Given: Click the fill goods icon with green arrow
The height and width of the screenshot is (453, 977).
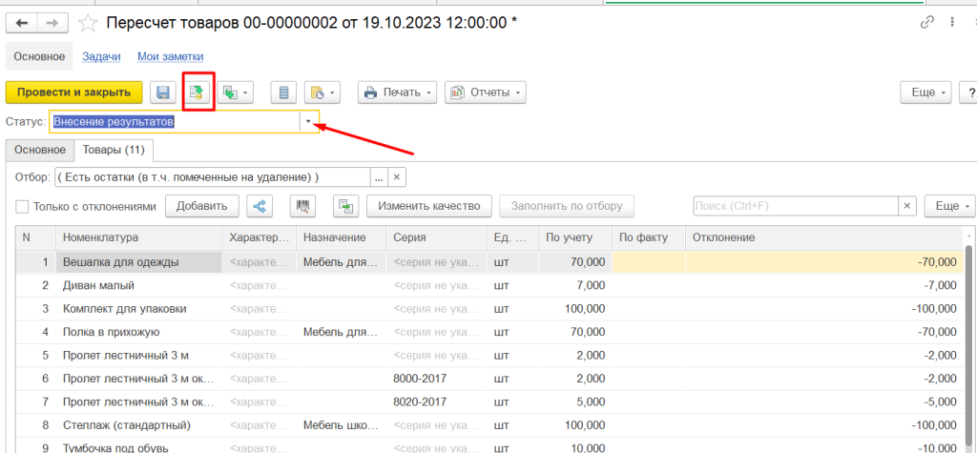Looking at the screenshot, I should tap(345, 206).
